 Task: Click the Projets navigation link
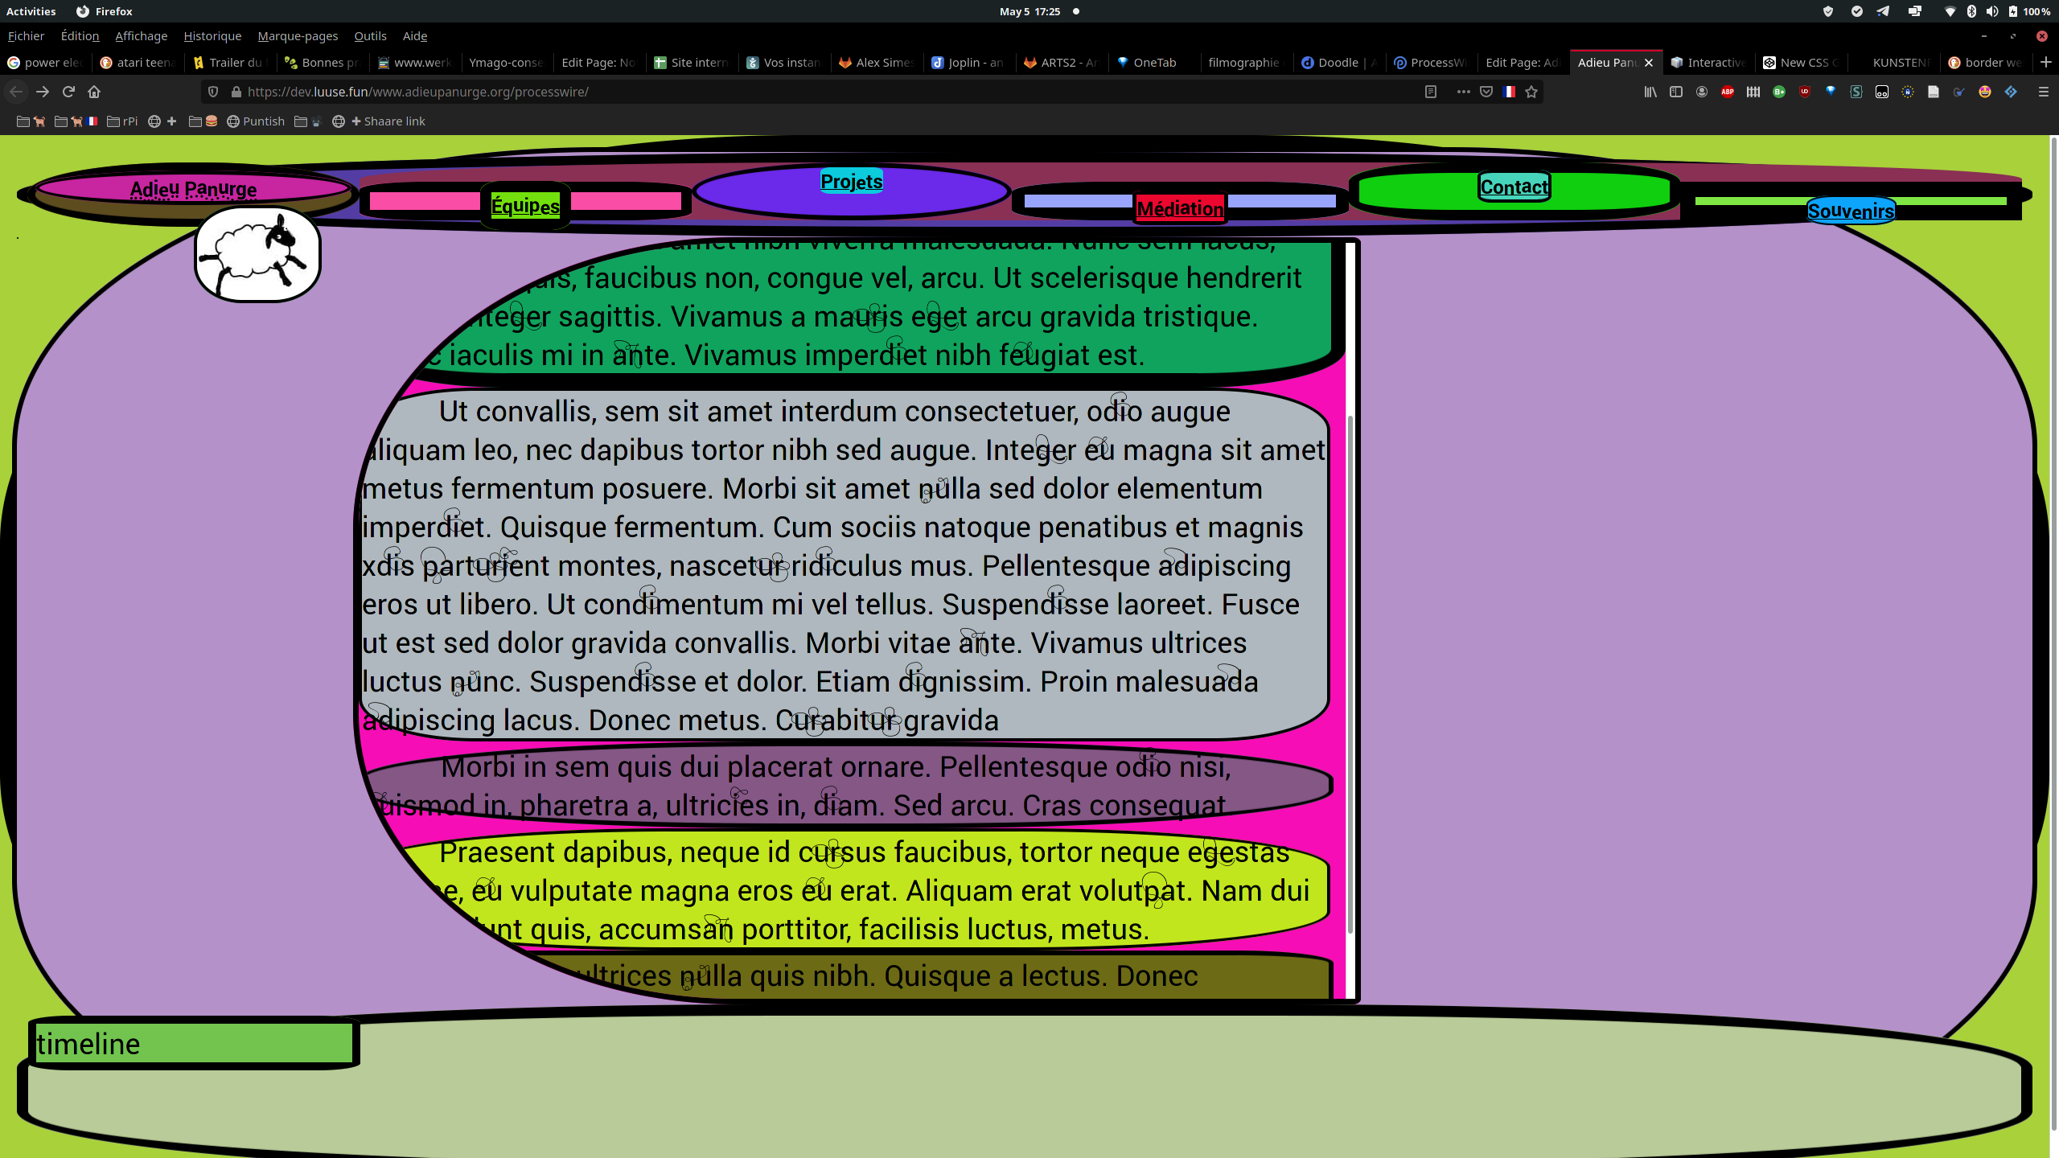pyautogui.click(x=851, y=182)
